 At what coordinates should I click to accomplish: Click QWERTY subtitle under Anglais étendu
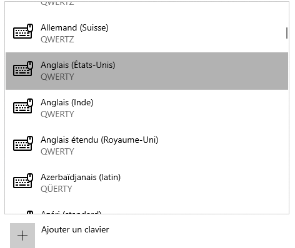point(57,151)
